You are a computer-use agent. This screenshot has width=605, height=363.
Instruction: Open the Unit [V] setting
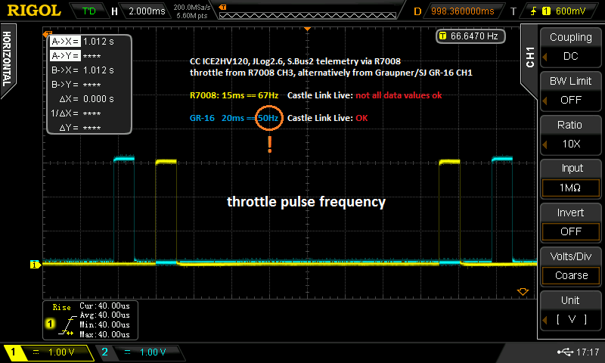tap(571, 309)
